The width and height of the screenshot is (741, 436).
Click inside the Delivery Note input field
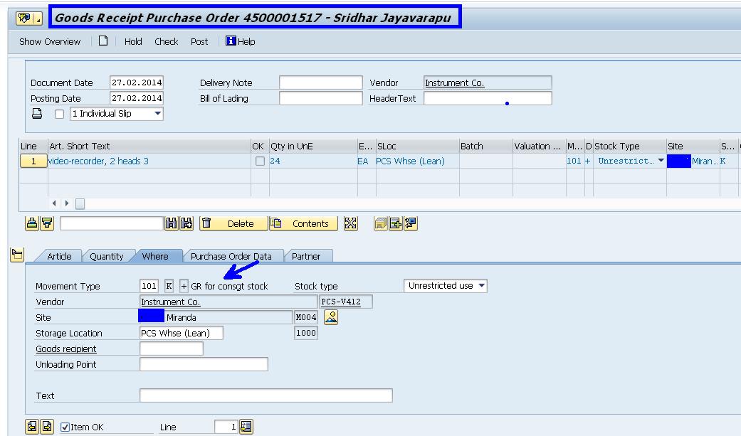click(320, 82)
